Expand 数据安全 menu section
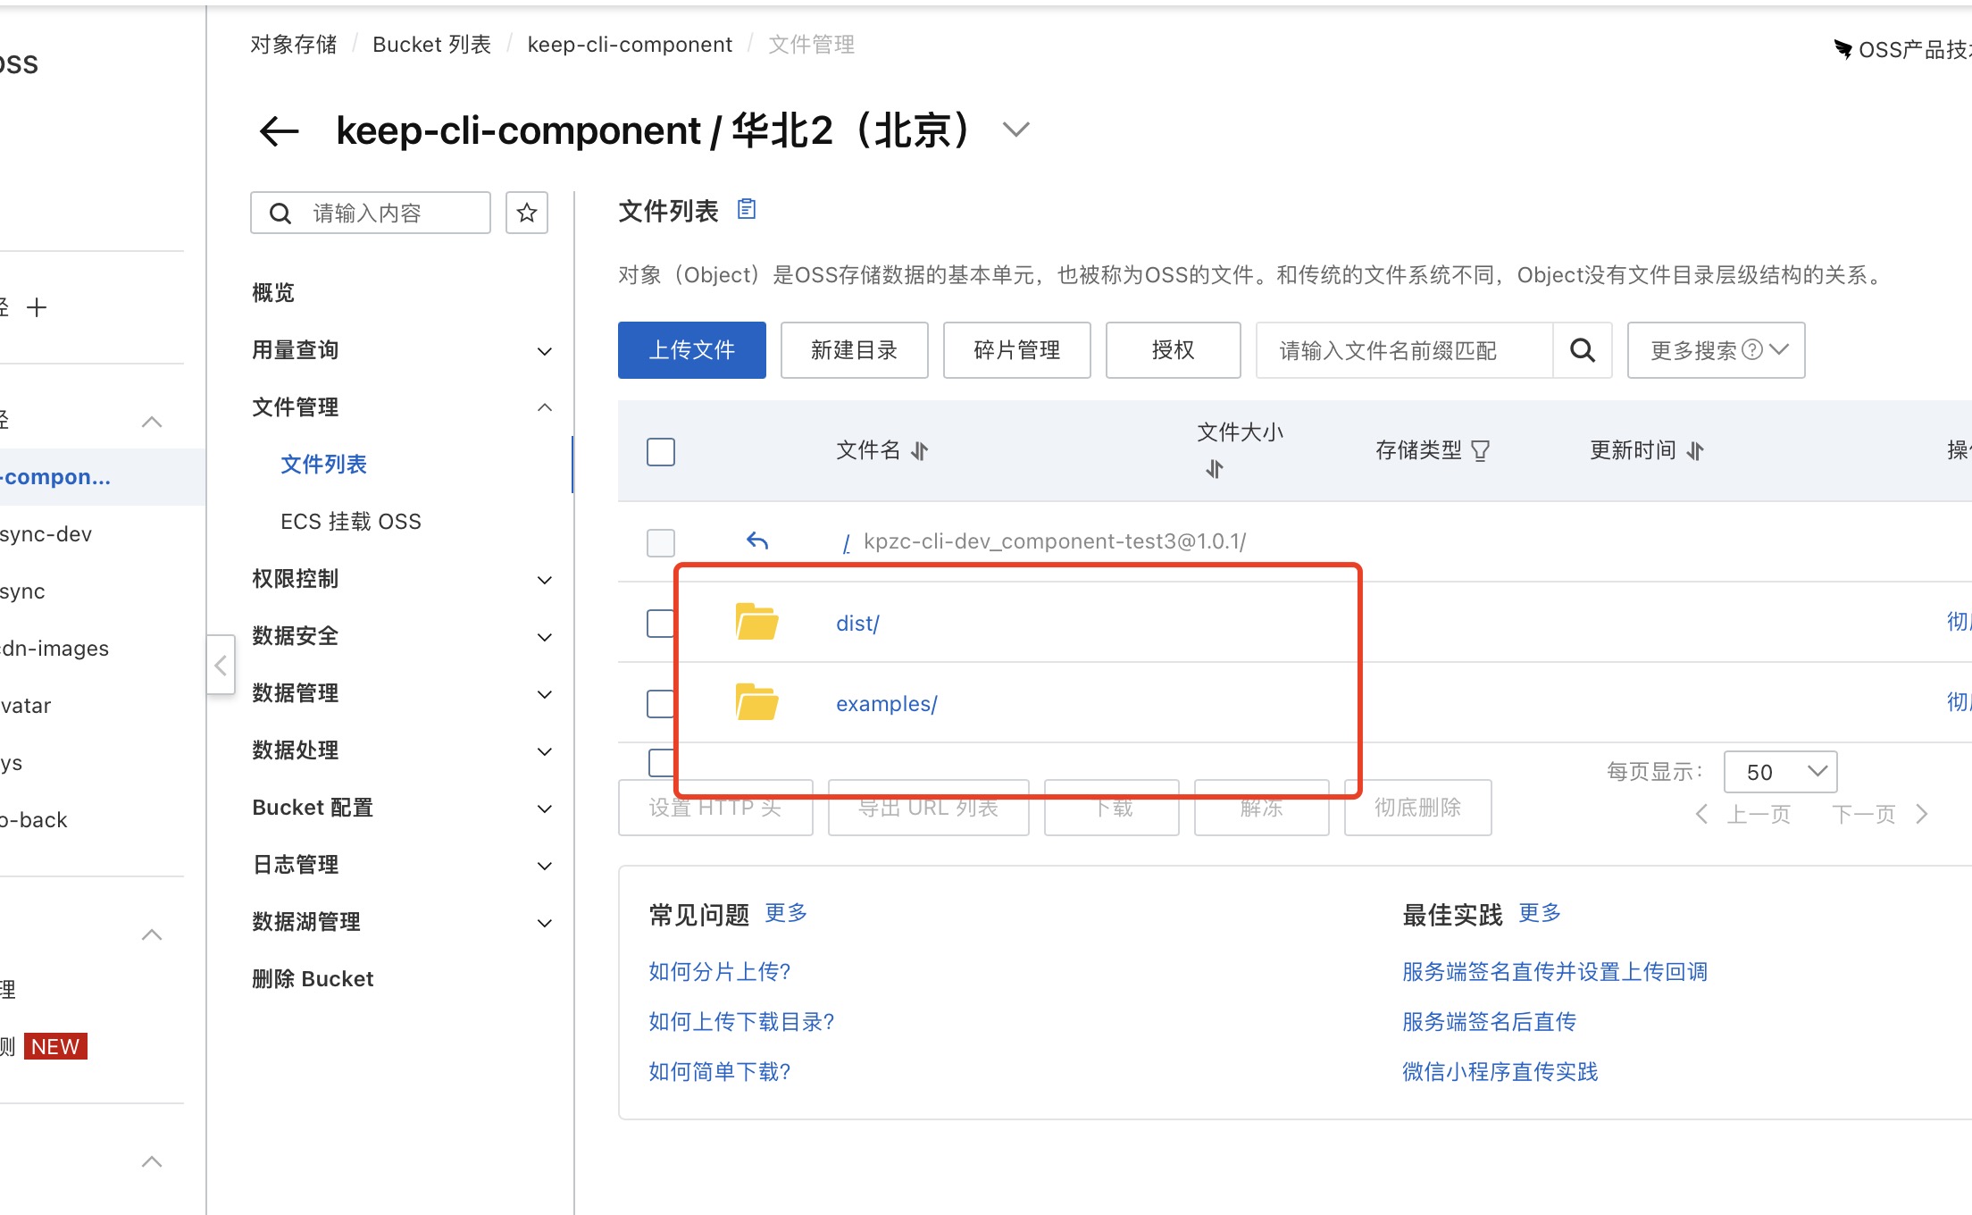Screen dimensions: 1972x1215 pos(544,637)
